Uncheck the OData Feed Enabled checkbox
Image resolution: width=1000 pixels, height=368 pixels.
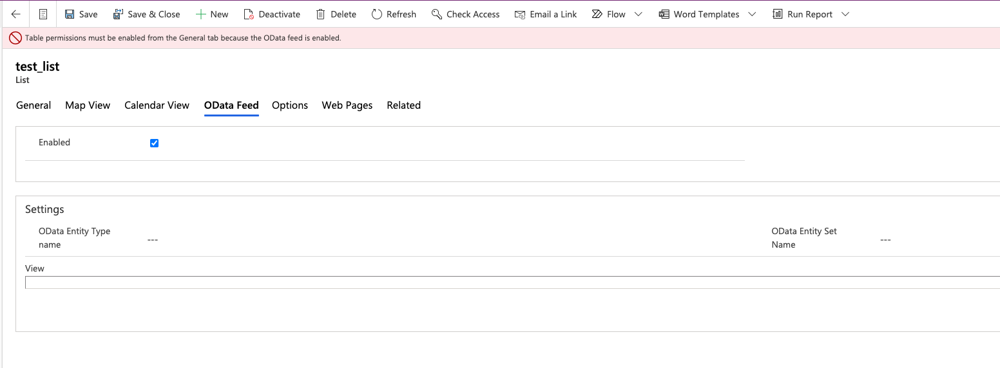tap(154, 143)
